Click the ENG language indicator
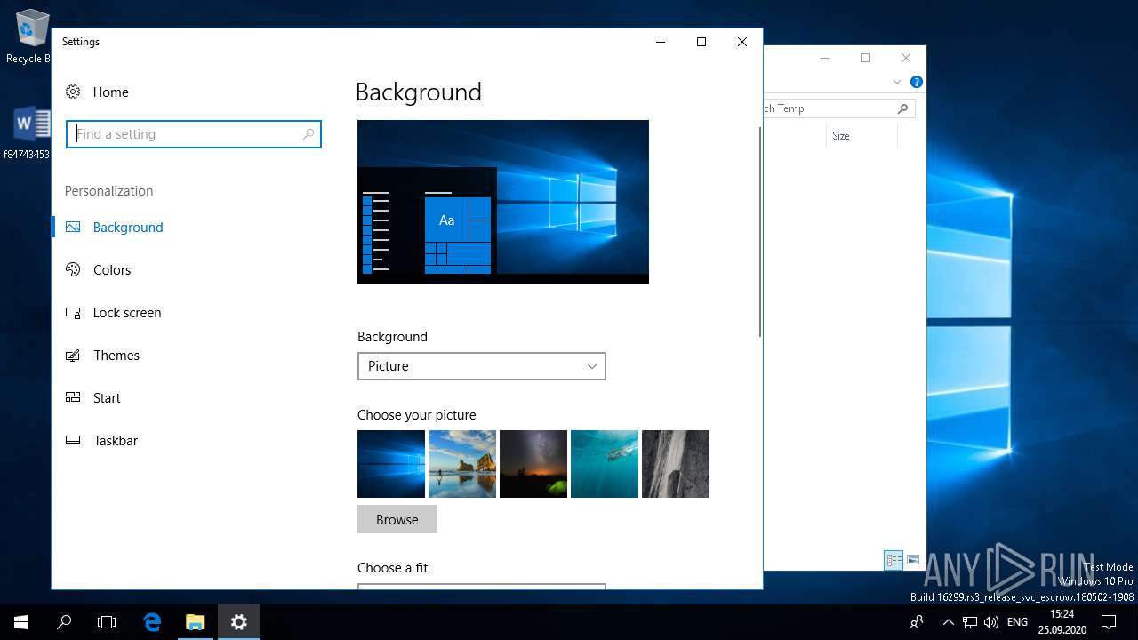The image size is (1138, 640). (x=1018, y=622)
